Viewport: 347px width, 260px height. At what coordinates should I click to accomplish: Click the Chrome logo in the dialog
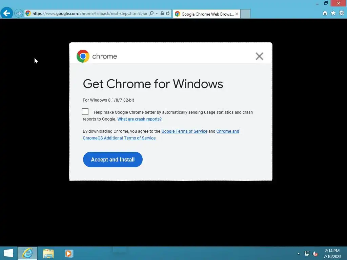(83, 56)
